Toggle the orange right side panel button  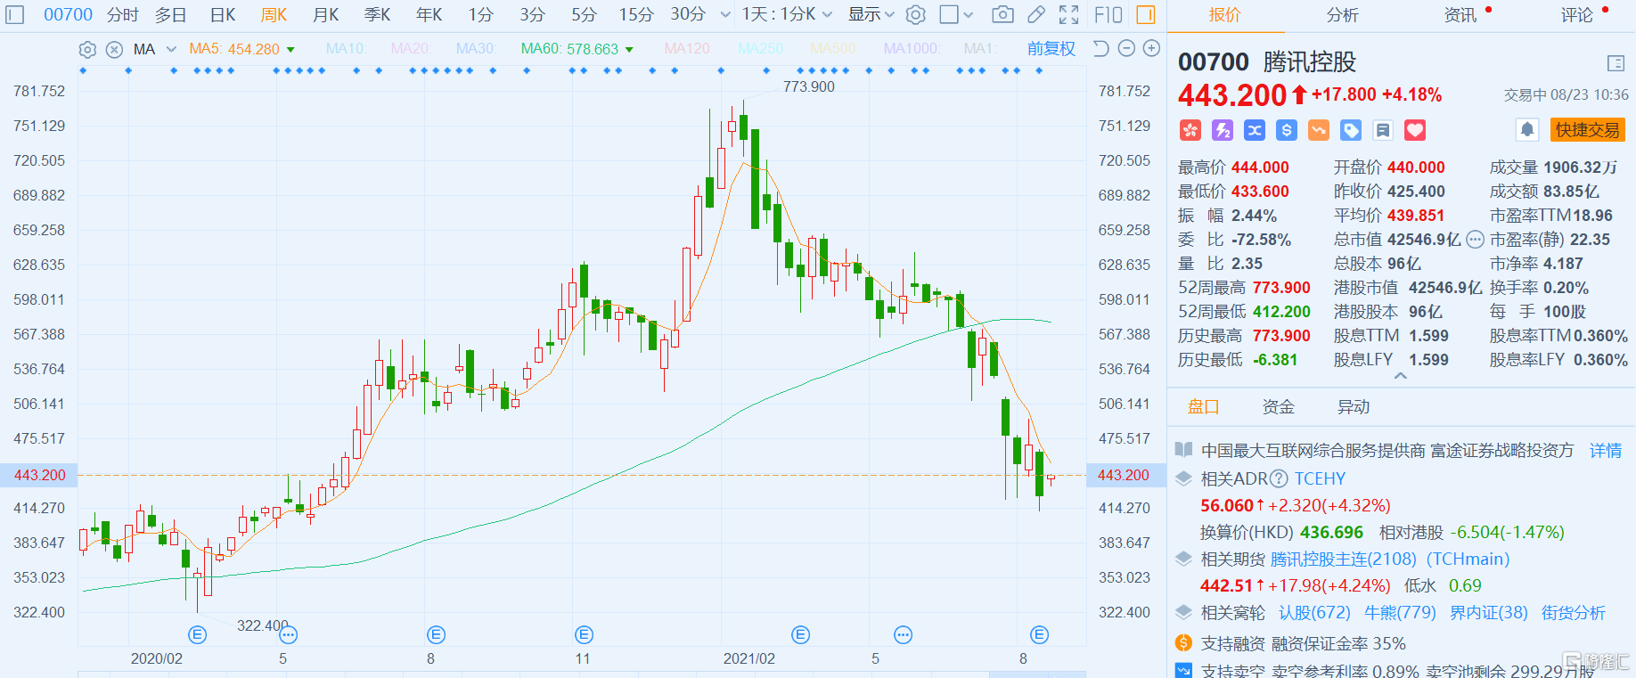pos(1146,14)
